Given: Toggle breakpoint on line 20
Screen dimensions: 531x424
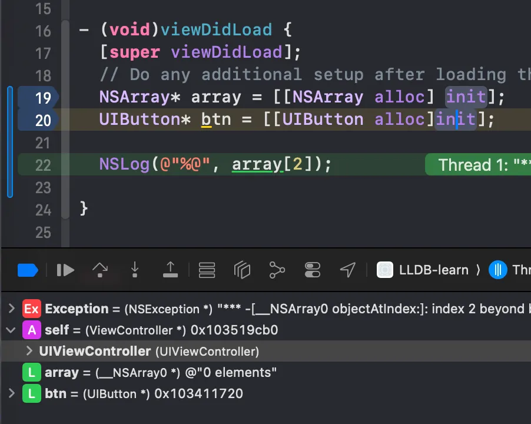Looking at the screenshot, I should point(38,120).
